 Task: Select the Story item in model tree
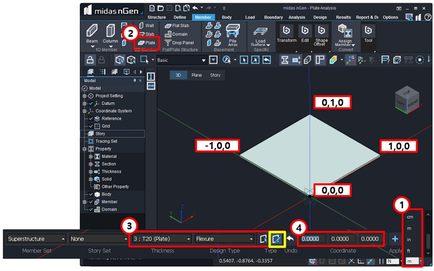100,134
